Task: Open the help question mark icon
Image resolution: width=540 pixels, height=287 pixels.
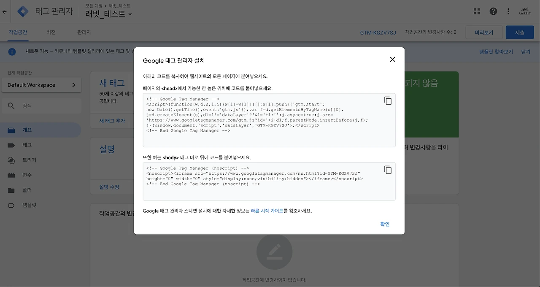Action: pyautogui.click(x=493, y=11)
